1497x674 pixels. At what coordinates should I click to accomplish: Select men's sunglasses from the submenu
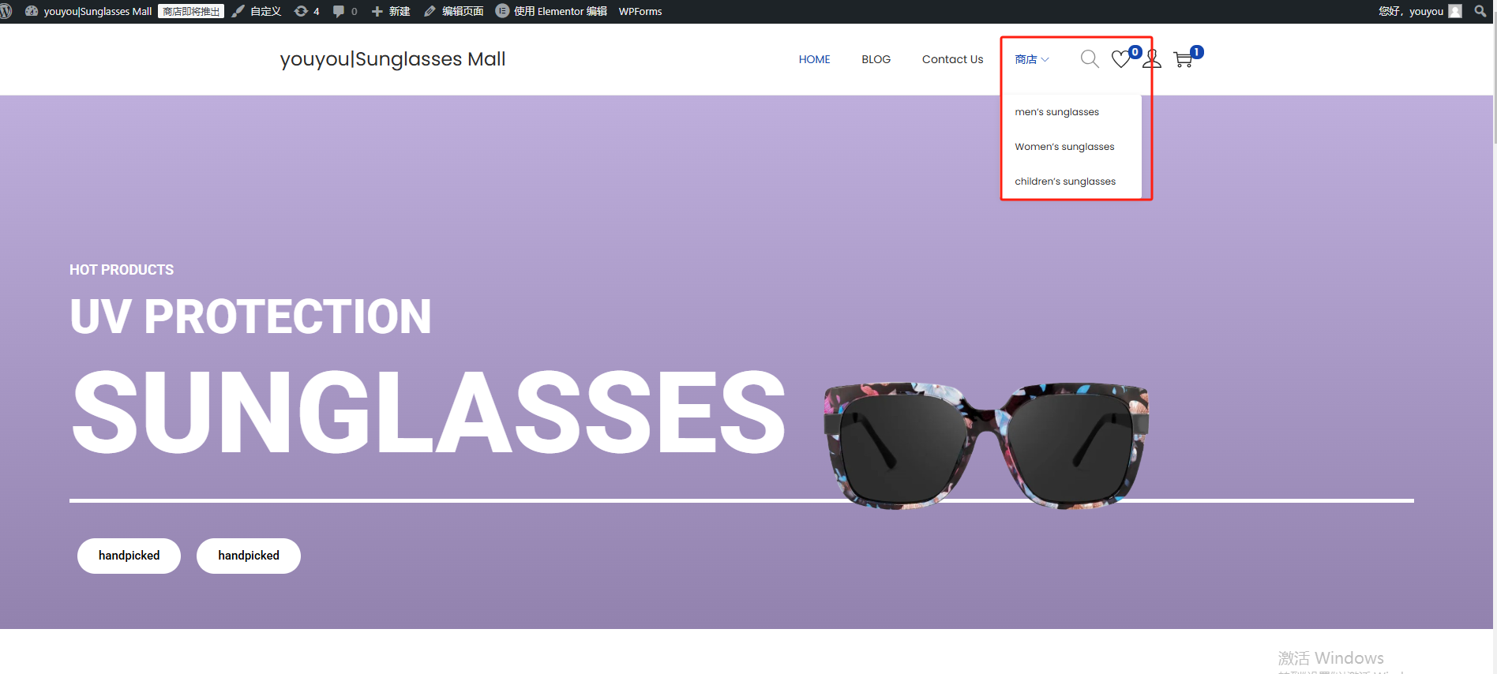1056,112
